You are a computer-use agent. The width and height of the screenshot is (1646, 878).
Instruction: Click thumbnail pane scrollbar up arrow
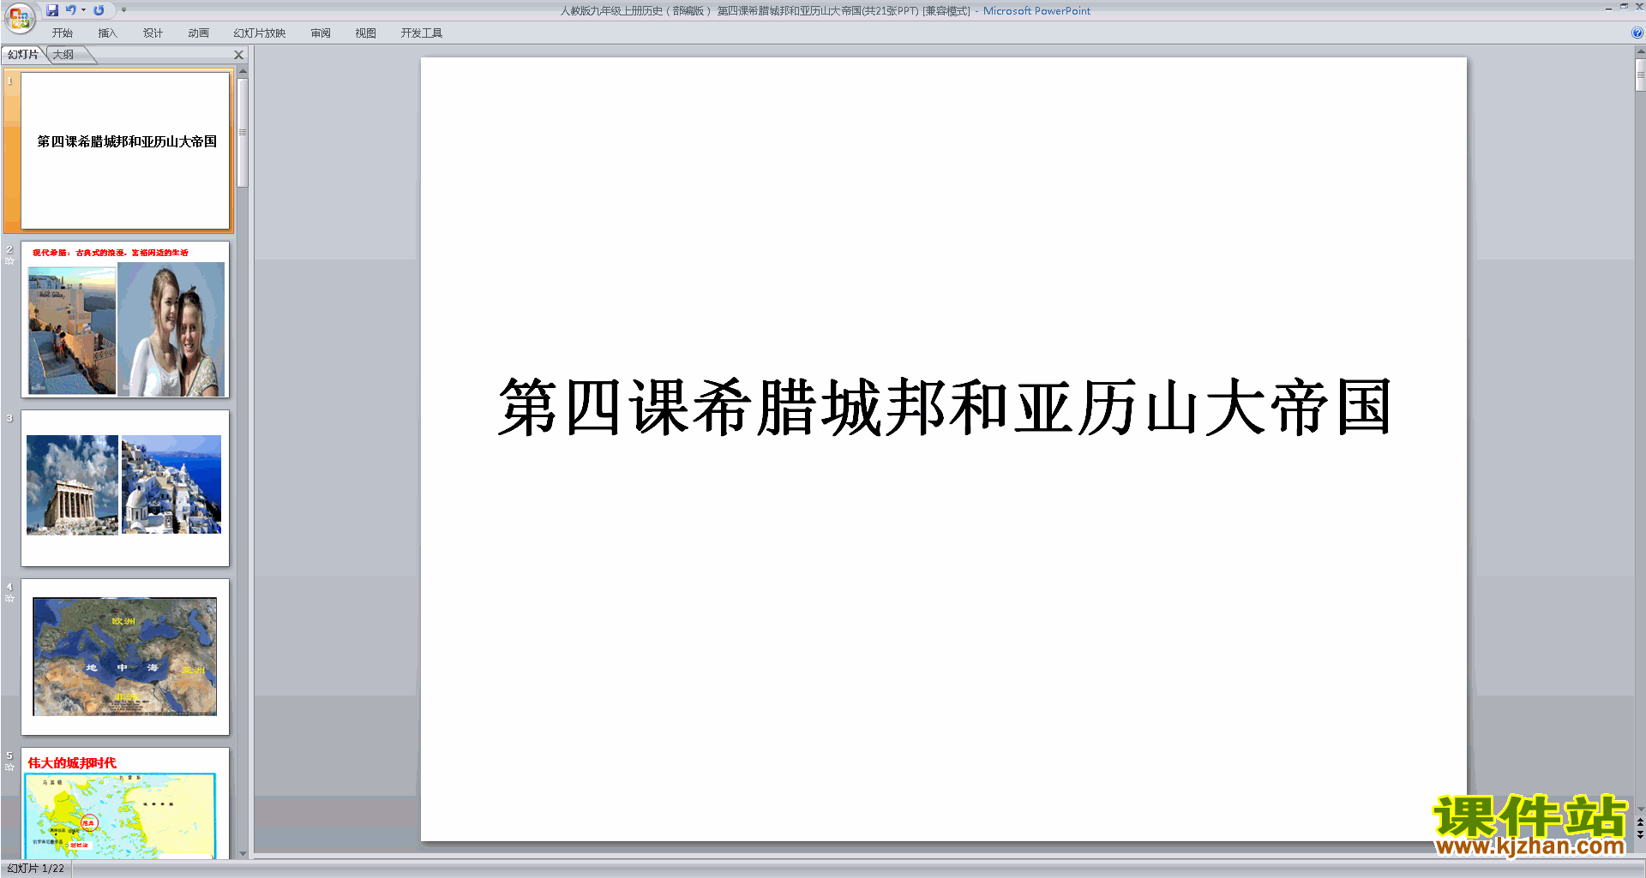point(243,71)
